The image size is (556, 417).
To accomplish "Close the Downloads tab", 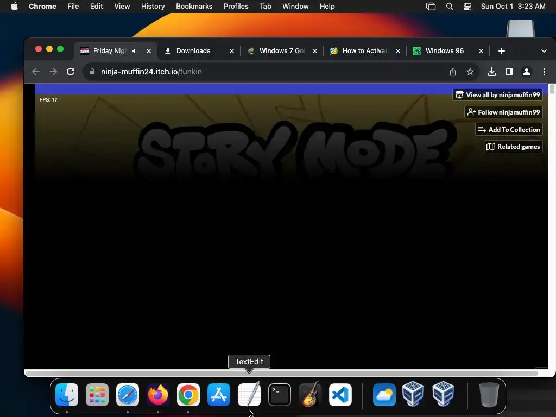I will pyautogui.click(x=232, y=51).
